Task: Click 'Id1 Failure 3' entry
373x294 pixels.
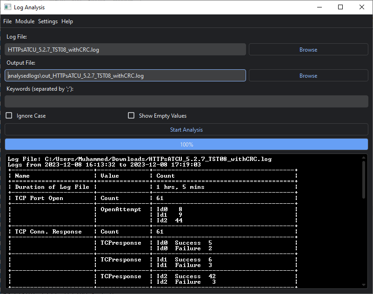Action: point(184,265)
